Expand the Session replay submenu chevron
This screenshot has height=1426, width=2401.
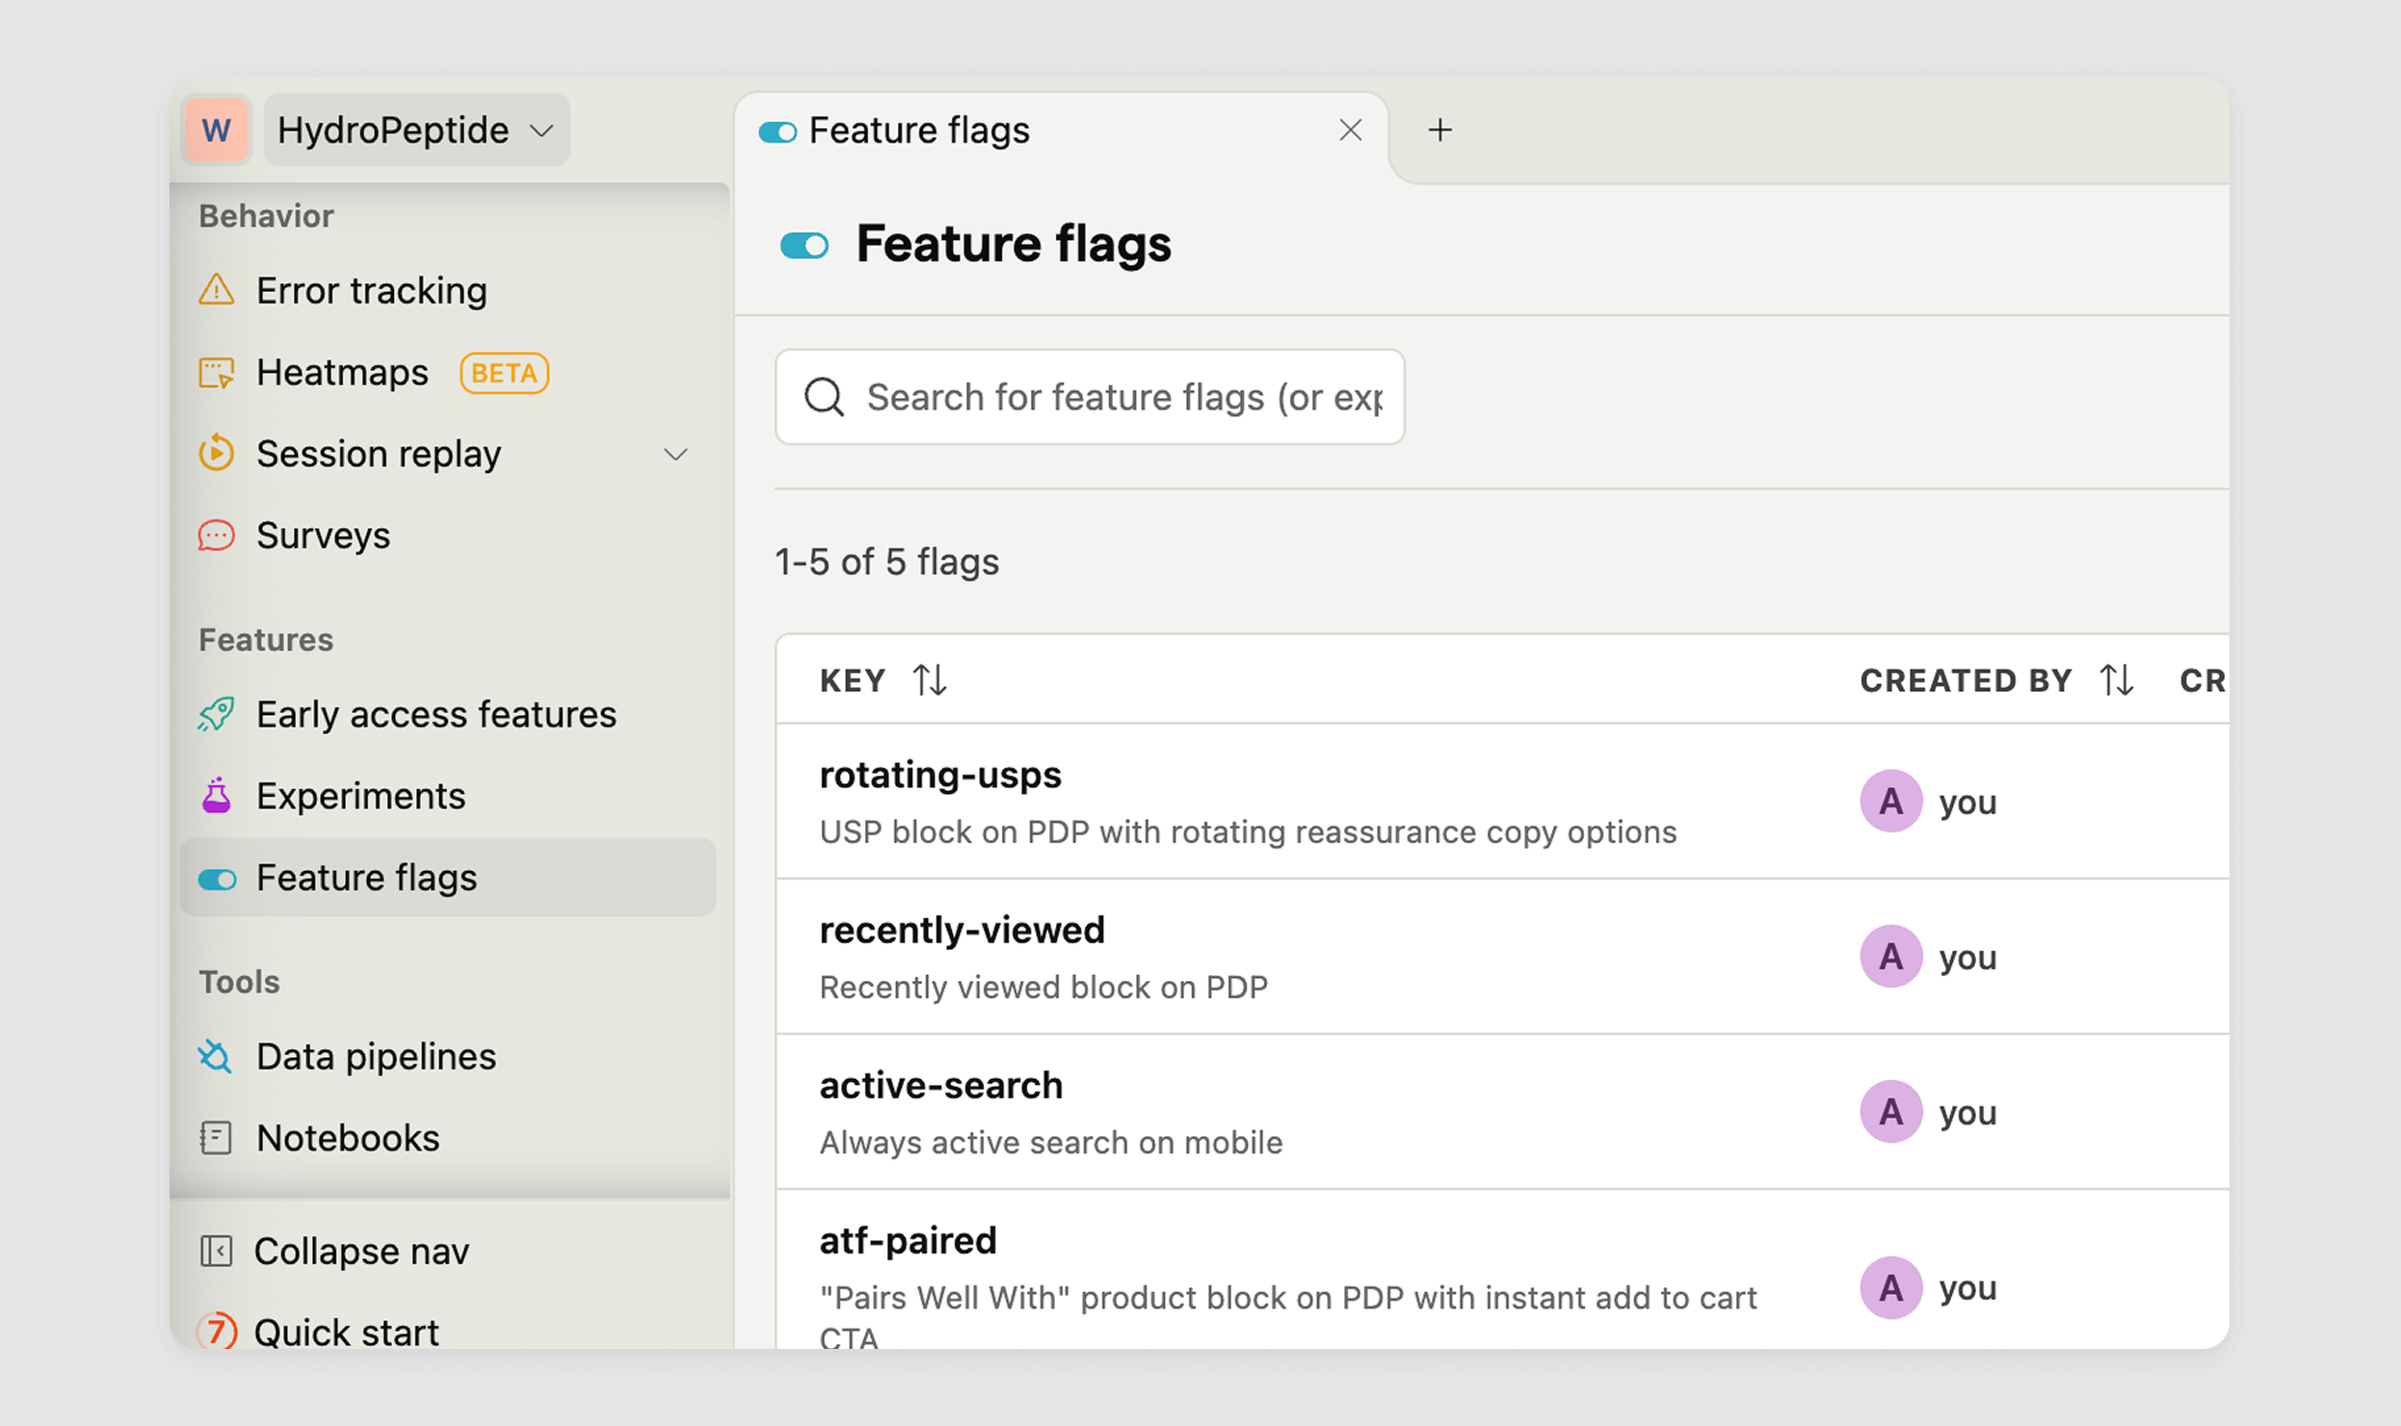tap(676, 454)
